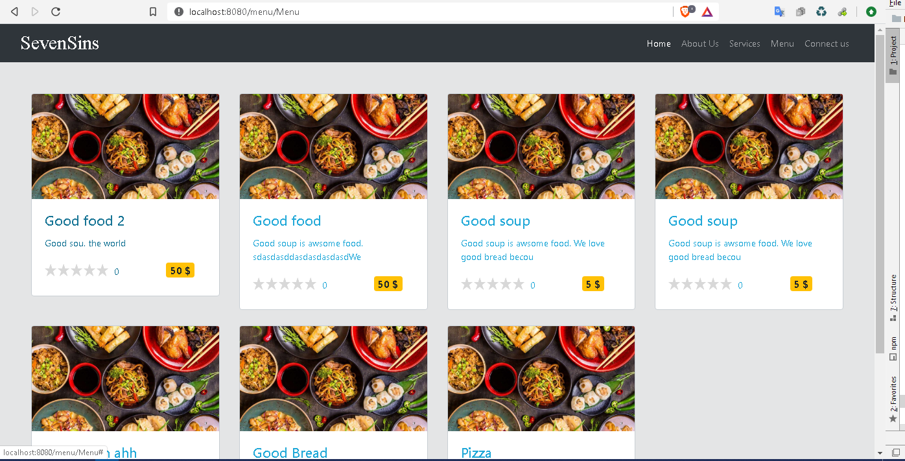Open the Brave Shields lion icon
This screenshot has width=905, height=461.
(x=686, y=11)
